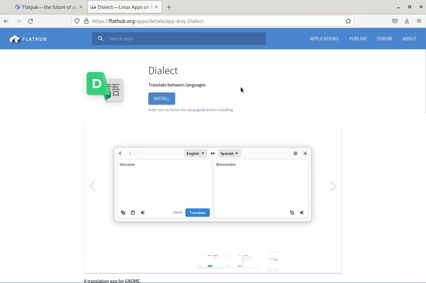The height and width of the screenshot is (283, 426).
Task: Focus the Search apps field
Action: point(179,39)
